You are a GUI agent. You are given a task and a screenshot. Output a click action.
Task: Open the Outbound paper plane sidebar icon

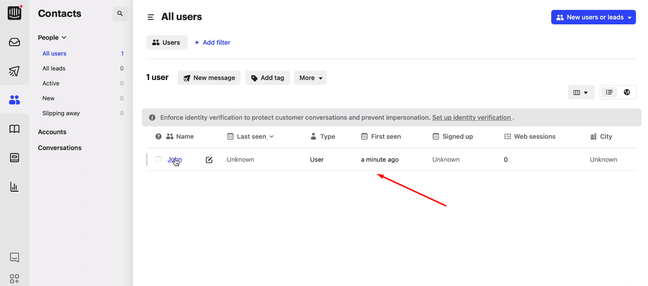pyautogui.click(x=14, y=71)
